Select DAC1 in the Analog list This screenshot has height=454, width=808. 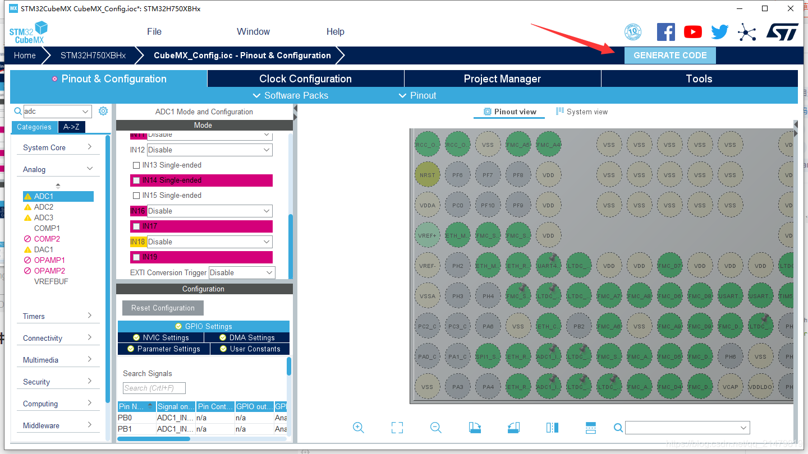tap(44, 249)
